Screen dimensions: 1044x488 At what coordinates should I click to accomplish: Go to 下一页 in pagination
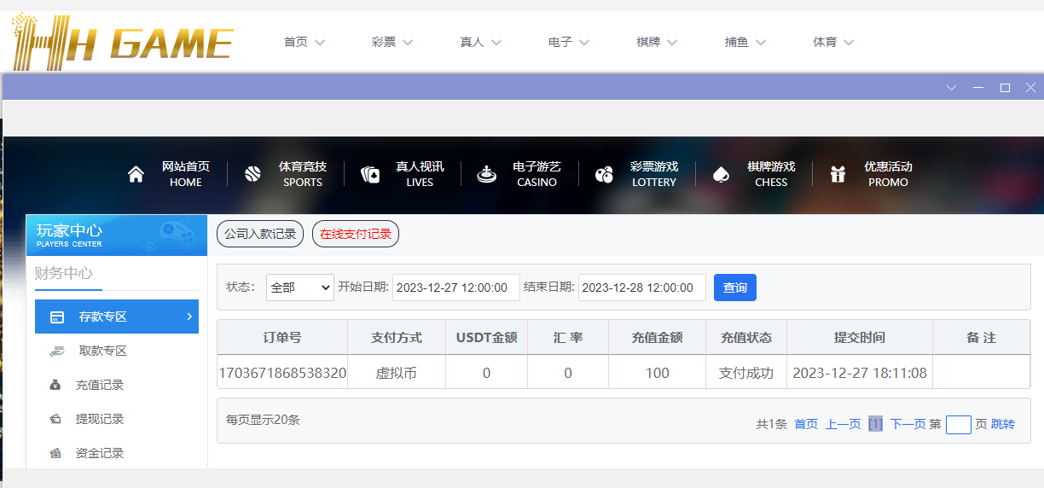908,424
